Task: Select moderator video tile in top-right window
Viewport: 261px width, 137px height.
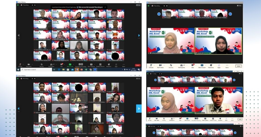Action: coord(171,41)
